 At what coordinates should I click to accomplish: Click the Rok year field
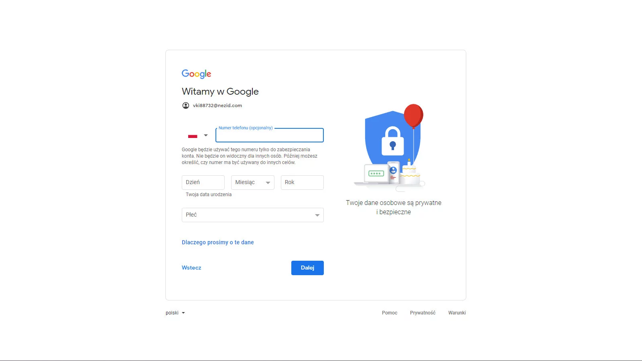point(302,183)
